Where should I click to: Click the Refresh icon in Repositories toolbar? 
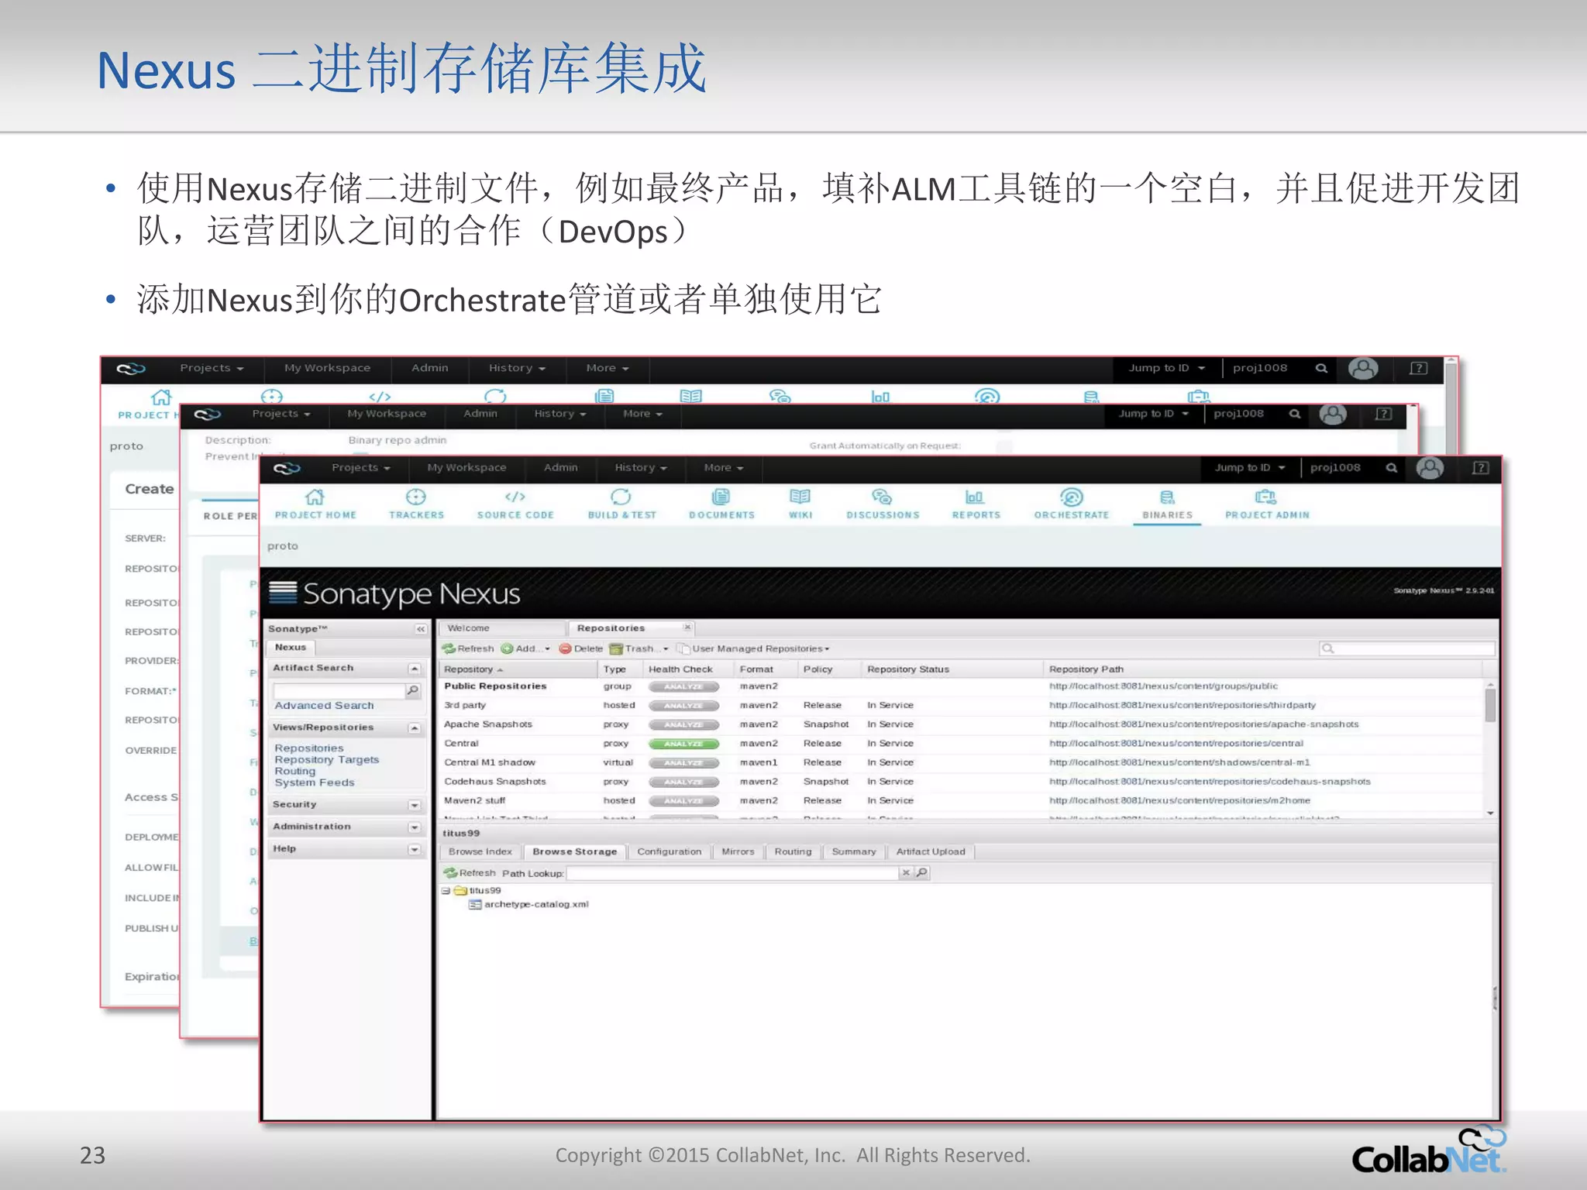449,648
